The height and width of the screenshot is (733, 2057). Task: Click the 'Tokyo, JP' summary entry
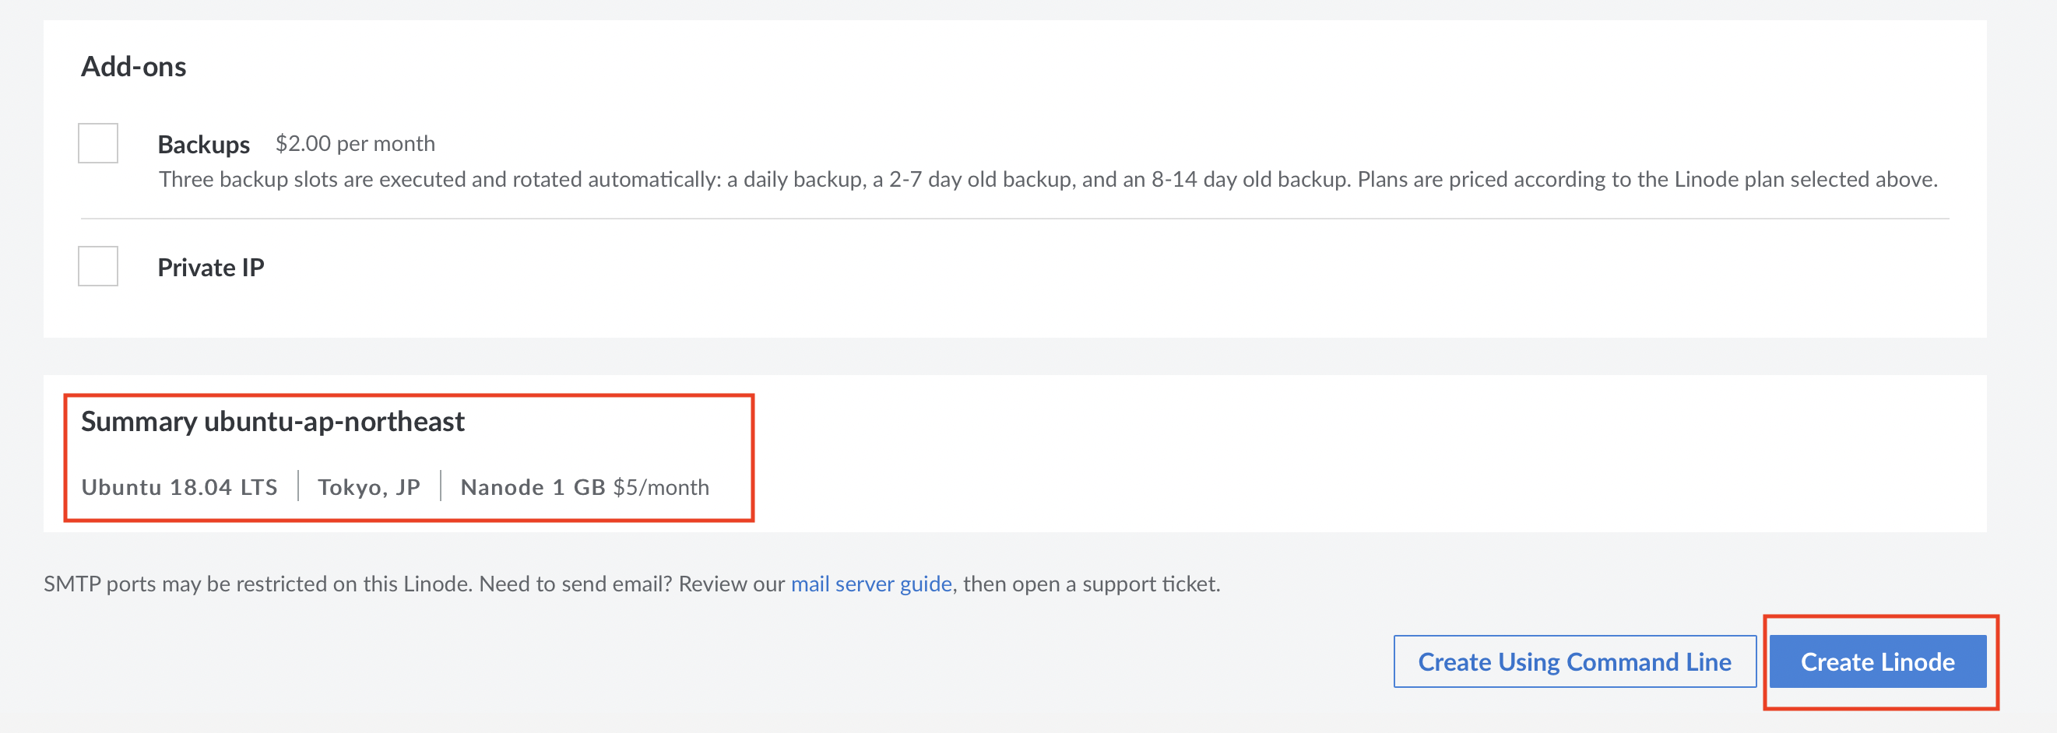(369, 487)
